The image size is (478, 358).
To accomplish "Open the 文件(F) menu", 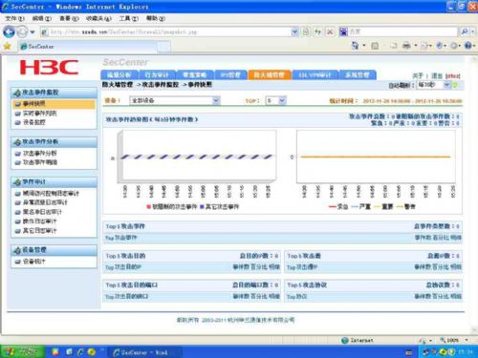I will pyautogui.click(x=15, y=19).
